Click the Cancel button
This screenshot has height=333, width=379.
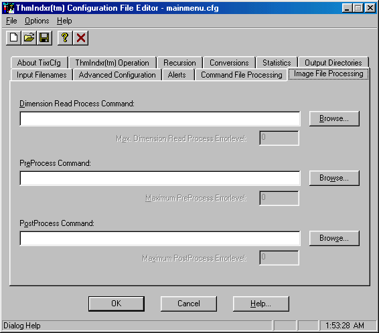click(x=189, y=304)
